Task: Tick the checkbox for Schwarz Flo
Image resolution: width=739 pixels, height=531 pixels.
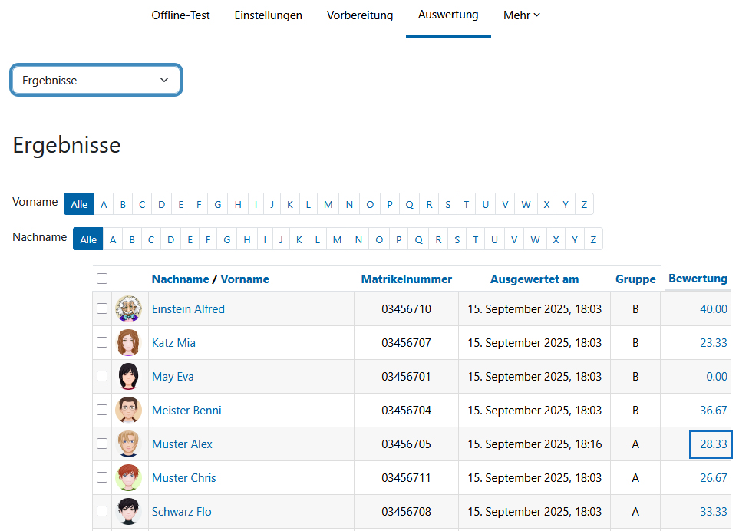Action: (102, 511)
